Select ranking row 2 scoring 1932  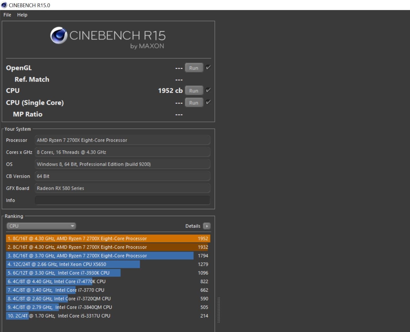108,247
